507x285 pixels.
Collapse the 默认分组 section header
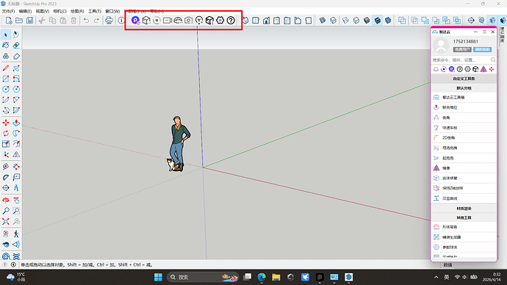click(x=464, y=88)
